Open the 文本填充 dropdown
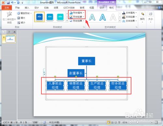 [129, 13]
